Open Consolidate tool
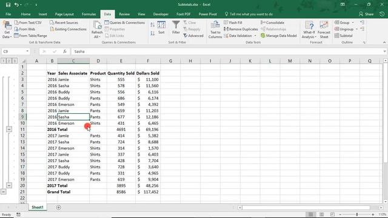Image resolution: width=388 pixels, height=218 pixels. tap(272, 22)
